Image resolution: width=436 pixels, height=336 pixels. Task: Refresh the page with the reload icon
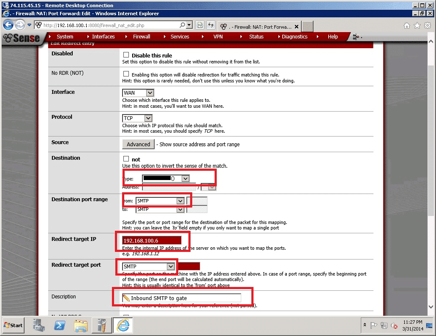210,25
